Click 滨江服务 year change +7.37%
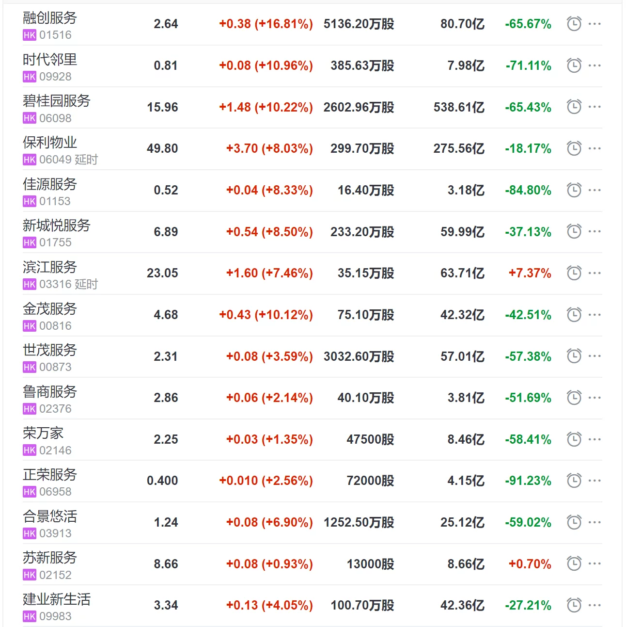626x627 pixels. point(530,273)
